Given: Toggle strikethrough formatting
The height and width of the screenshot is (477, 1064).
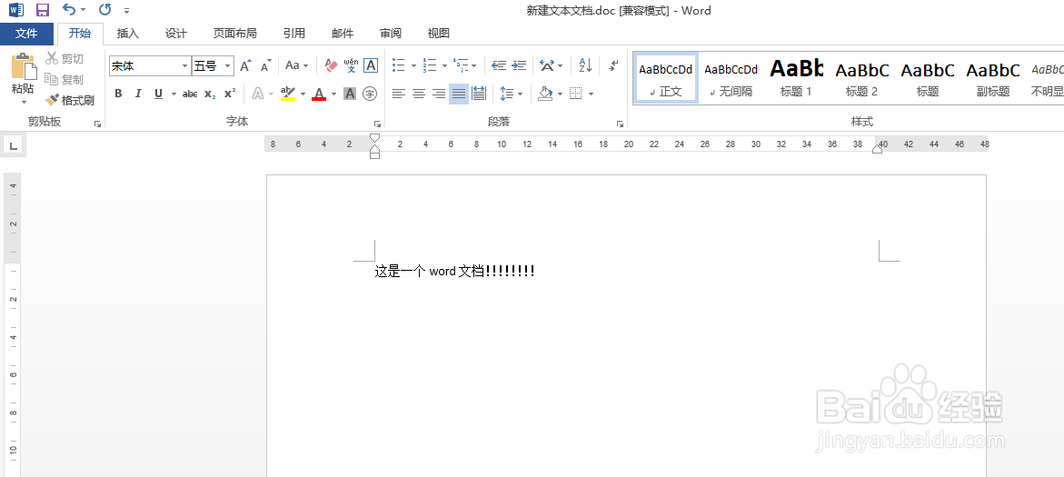Looking at the screenshot, I should click(190, 94).
